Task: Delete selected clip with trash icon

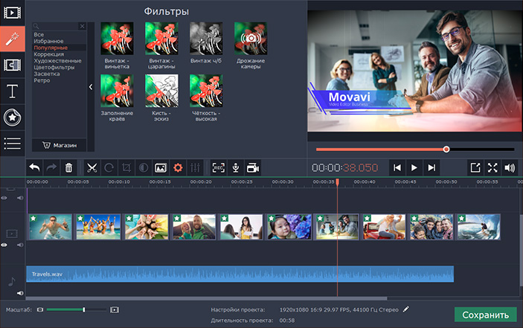Action: click(69, 168)
